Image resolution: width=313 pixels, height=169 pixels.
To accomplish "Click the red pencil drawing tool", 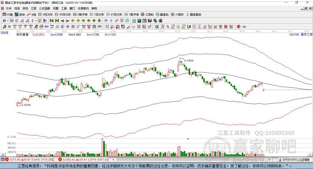I will point(4,27).
